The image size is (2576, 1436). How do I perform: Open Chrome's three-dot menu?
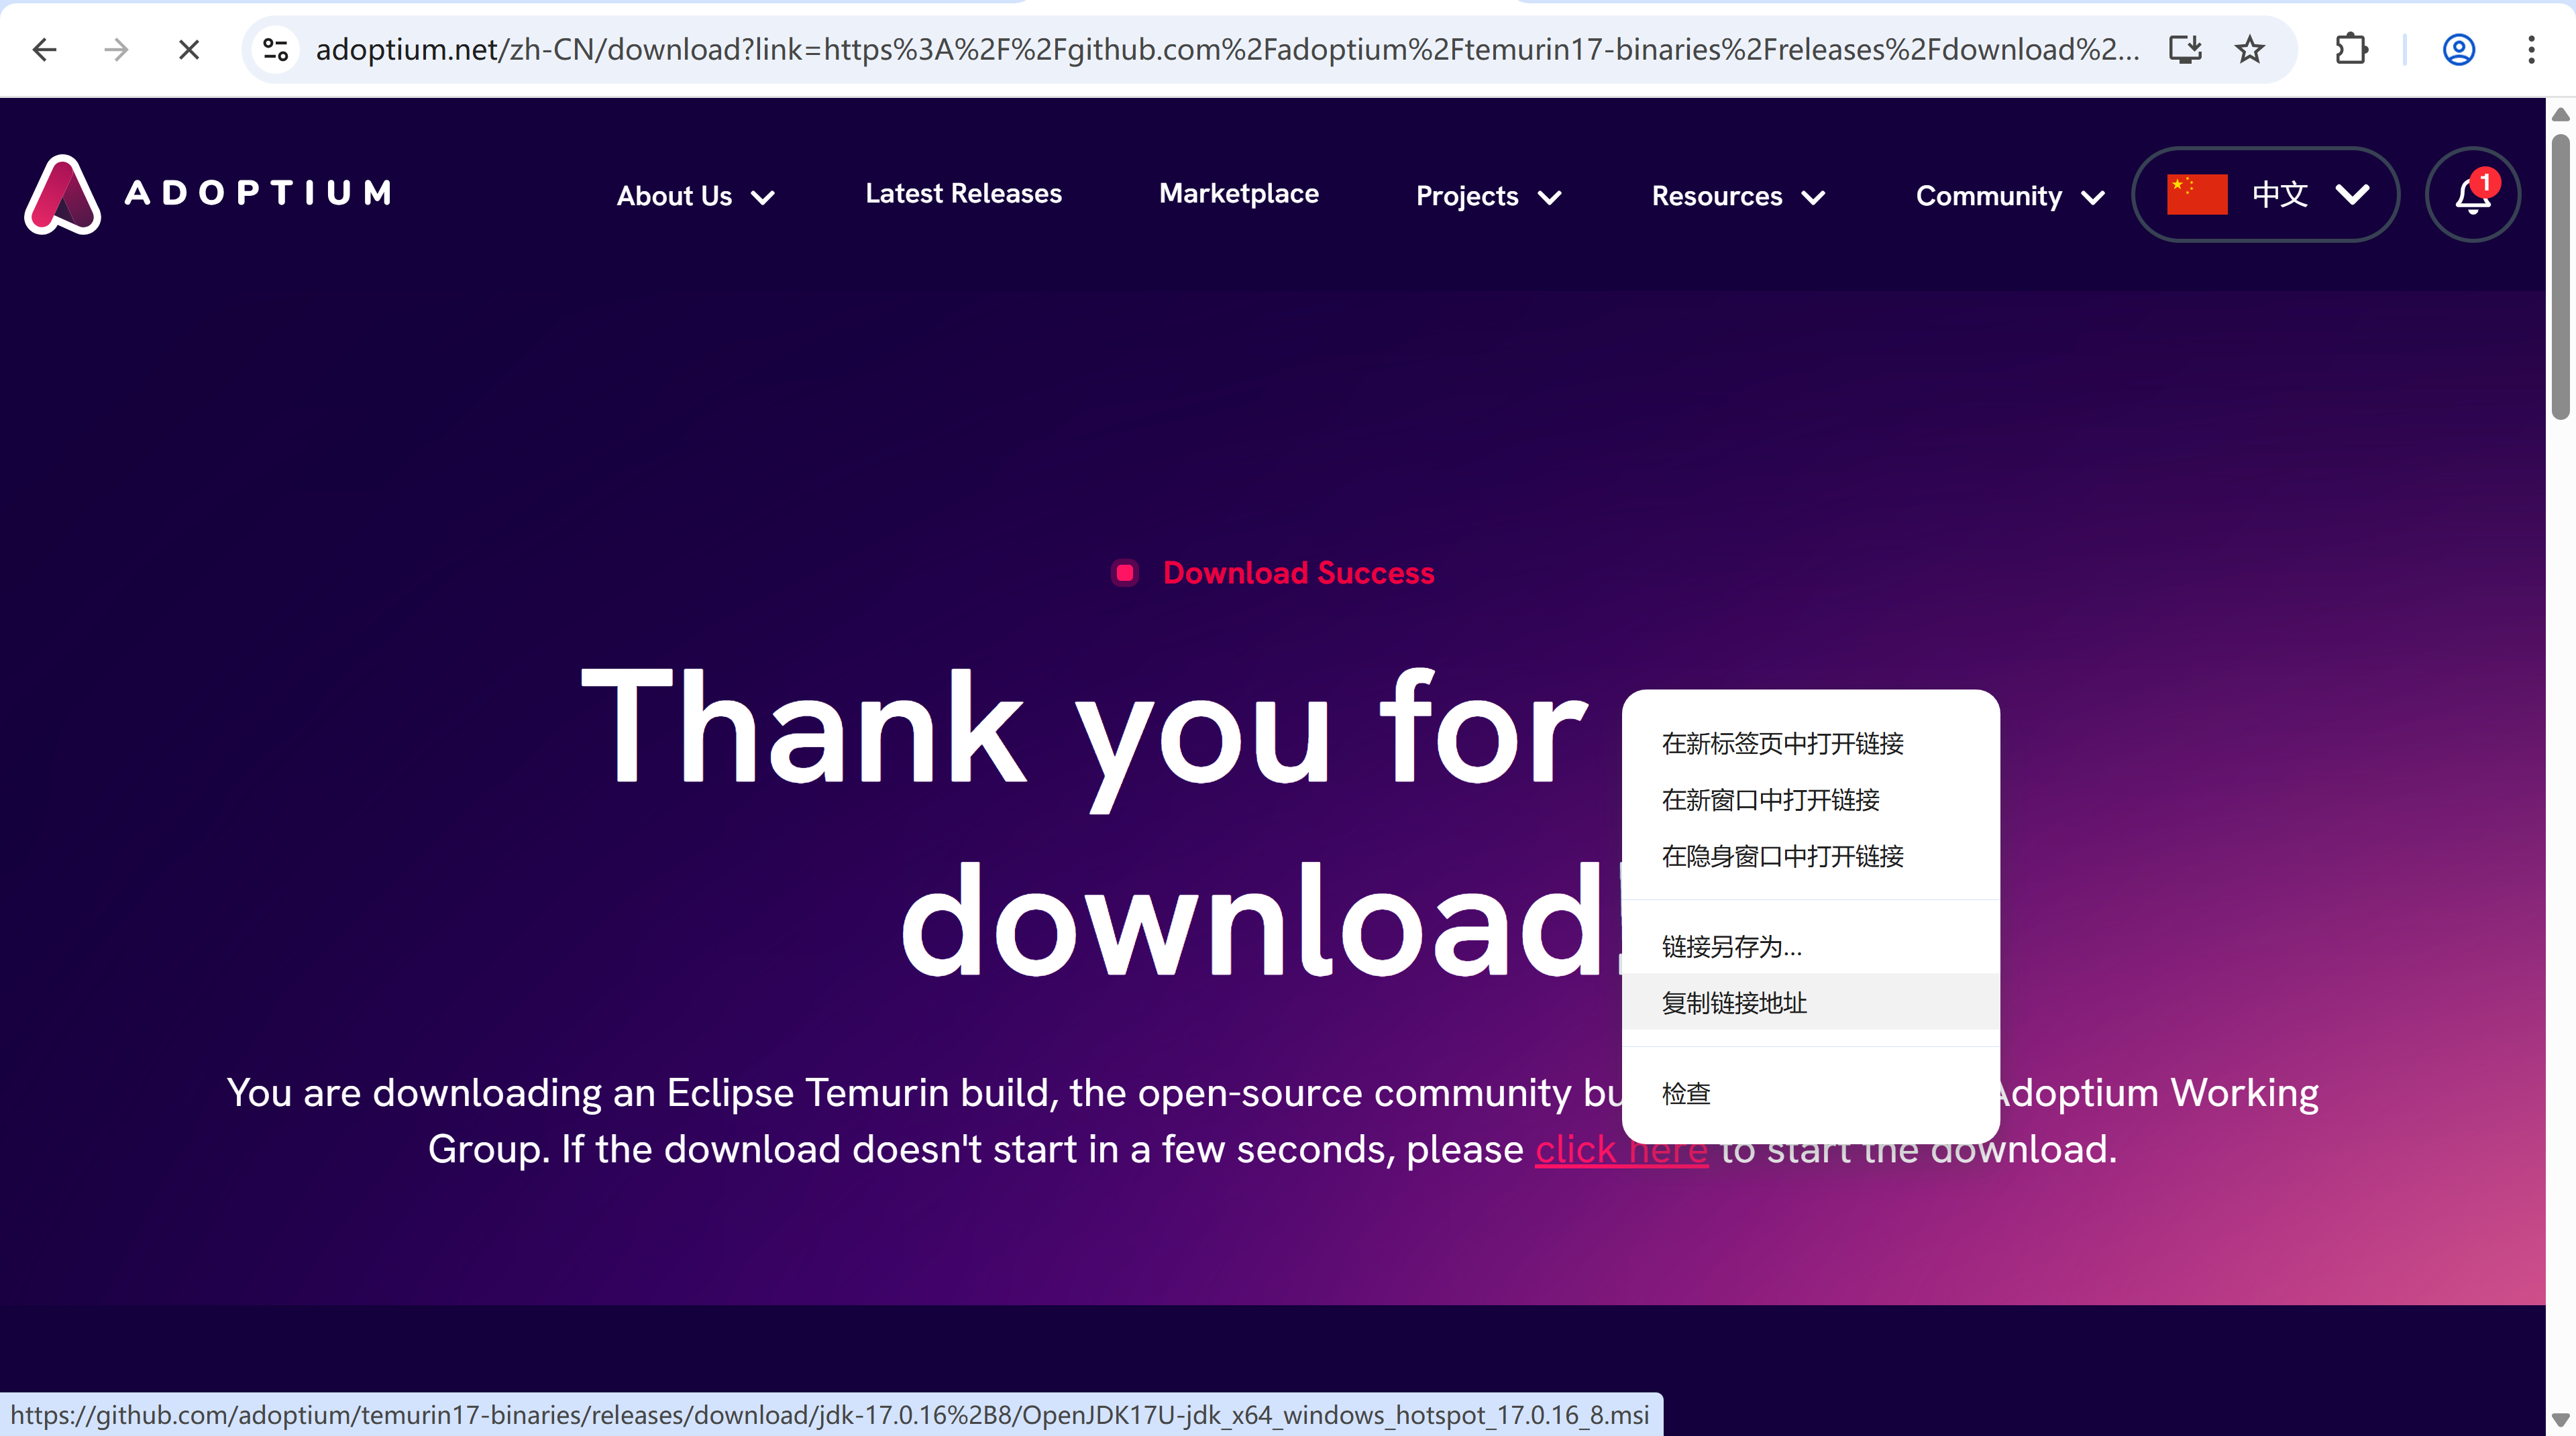coord(2531,49)
